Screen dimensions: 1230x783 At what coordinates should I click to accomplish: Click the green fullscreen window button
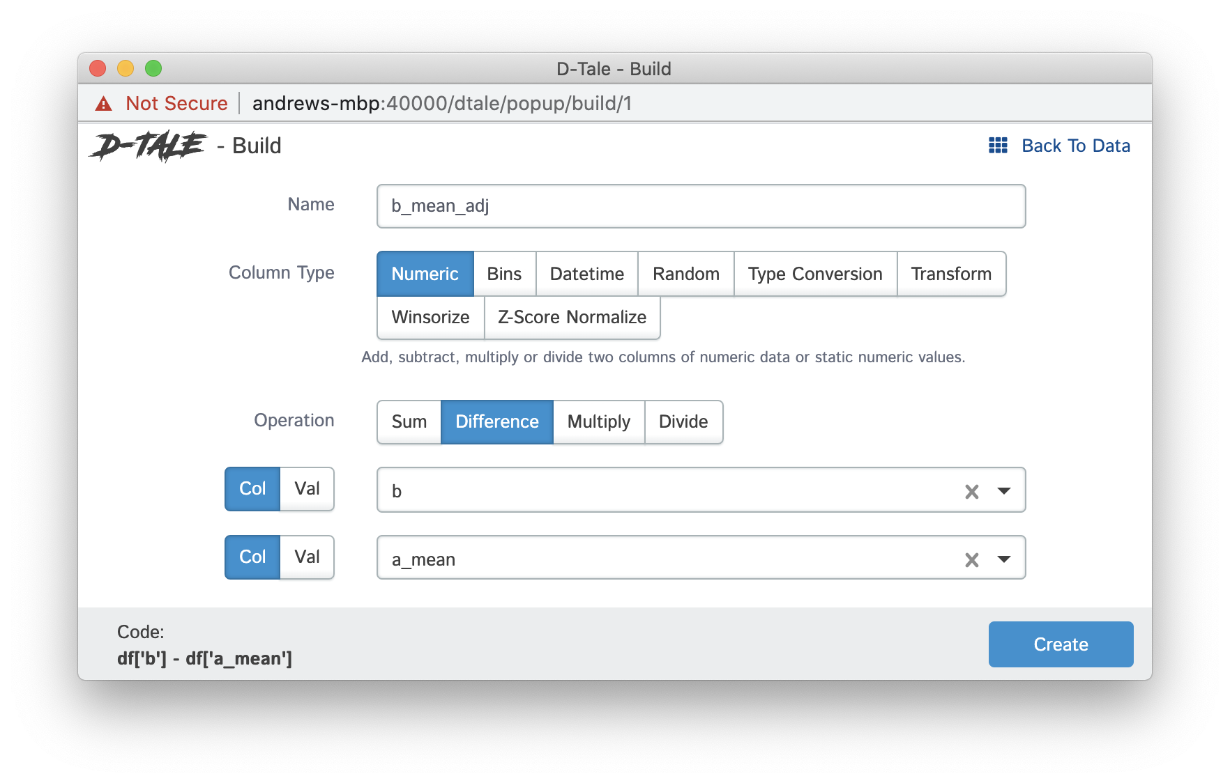click(153, 68)
